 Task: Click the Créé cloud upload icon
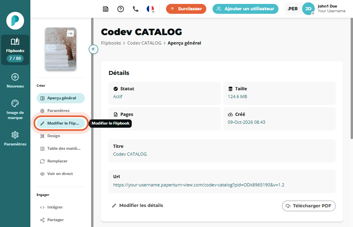click(x=230, y=115)
